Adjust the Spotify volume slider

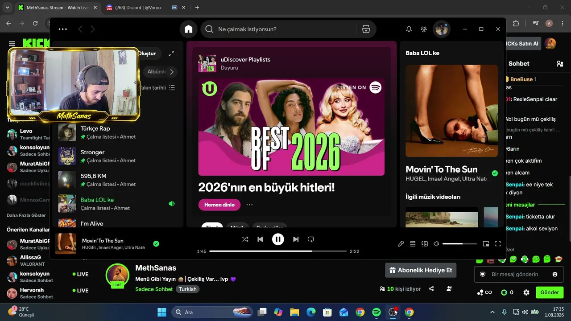pos(459,244)
